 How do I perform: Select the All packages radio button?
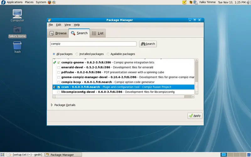[54, 54]
